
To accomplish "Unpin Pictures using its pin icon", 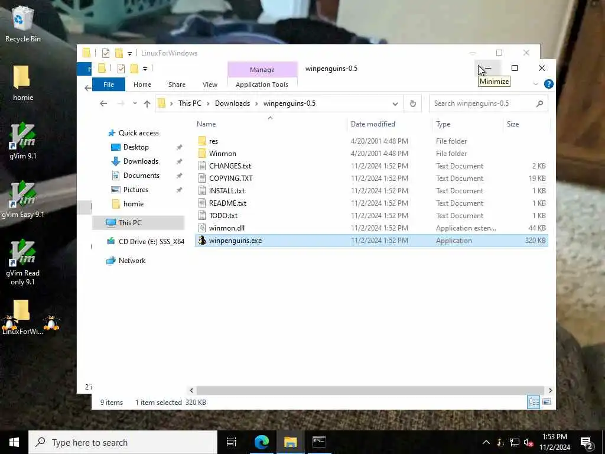I will 179,190.
